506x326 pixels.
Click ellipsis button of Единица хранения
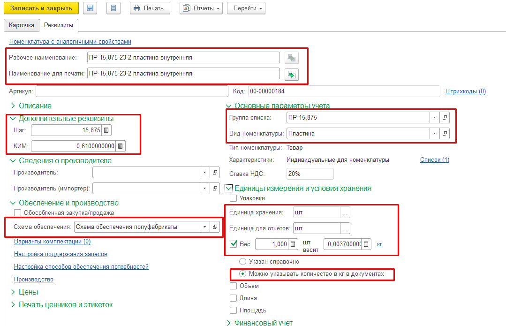[x=345, y=212]
